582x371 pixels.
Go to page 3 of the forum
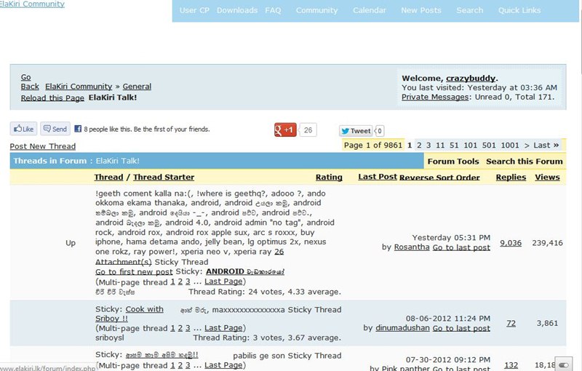428,145
